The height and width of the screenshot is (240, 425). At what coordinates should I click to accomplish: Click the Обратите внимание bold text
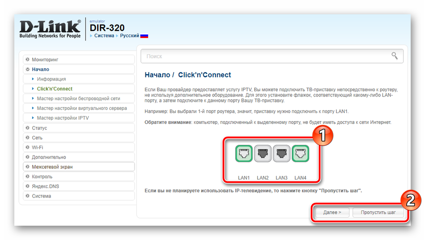pos(168,122)
